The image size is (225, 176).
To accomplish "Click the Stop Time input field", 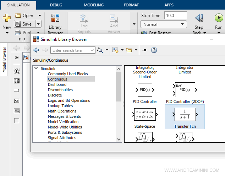I will [176, 15].
